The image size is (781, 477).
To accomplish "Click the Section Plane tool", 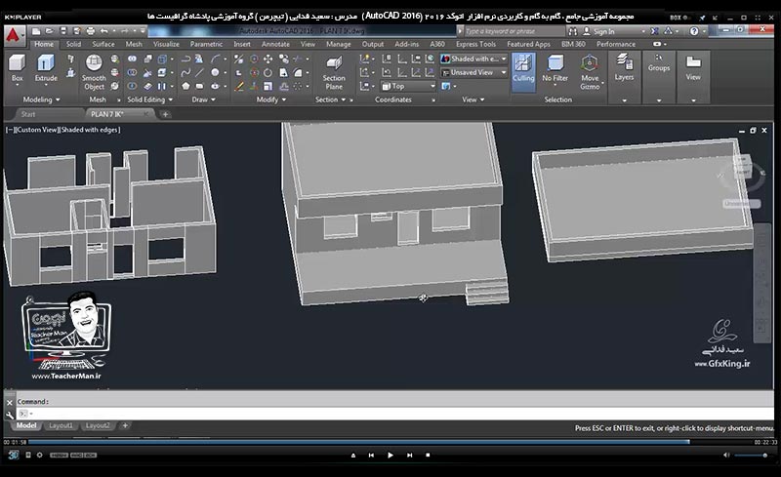I will pos(334,72).
